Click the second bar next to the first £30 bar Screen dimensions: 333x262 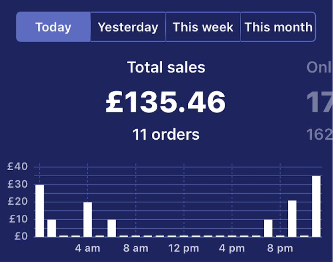pyautogui.click(x=52, y=228)
